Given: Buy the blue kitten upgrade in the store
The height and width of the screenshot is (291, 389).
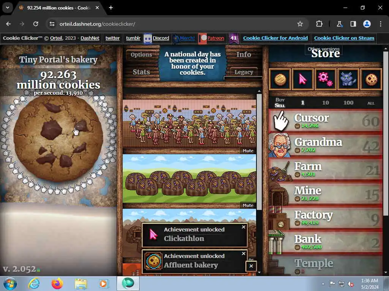Looking at the screenshot, I should click(x=348, y=80).
